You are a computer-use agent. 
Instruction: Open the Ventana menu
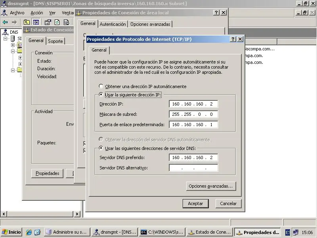click(68, 13)
